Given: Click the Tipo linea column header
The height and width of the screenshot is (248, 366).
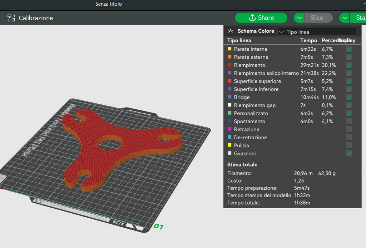Looking at the screenshot, I should click(x=239, y=40).
